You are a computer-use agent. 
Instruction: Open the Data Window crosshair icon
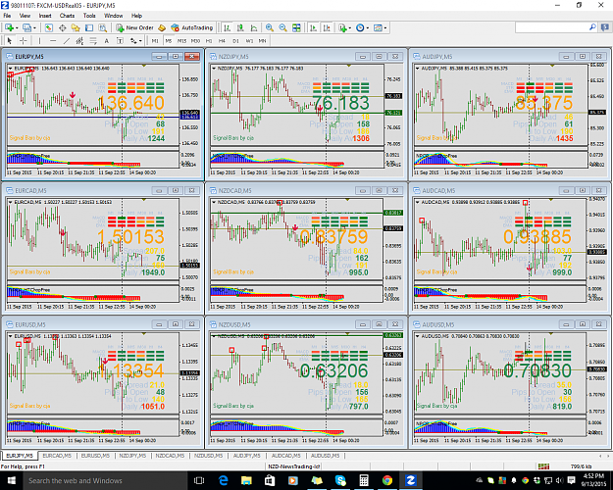tap(62, 27)
